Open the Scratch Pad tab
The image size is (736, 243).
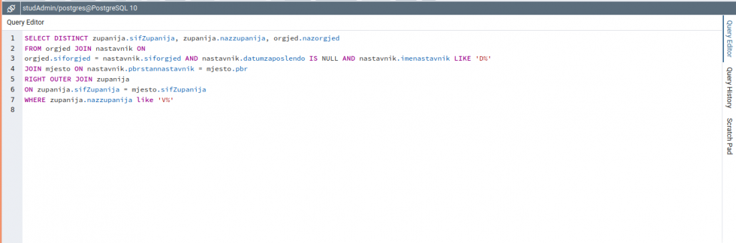coord(729,136)
